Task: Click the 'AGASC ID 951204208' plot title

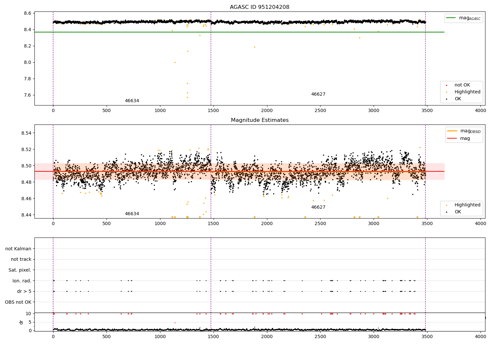Action: click(259, 7)
